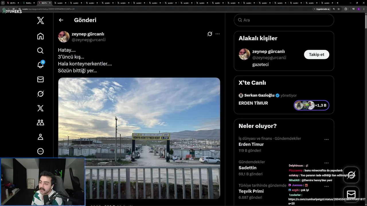Open the Profile person icon
The width and height of the screenshot is (367, 206).
click(x=40, y=137)
